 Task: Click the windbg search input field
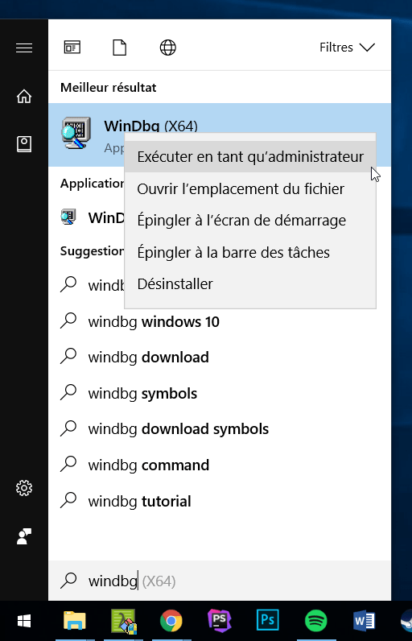[220, 581]
